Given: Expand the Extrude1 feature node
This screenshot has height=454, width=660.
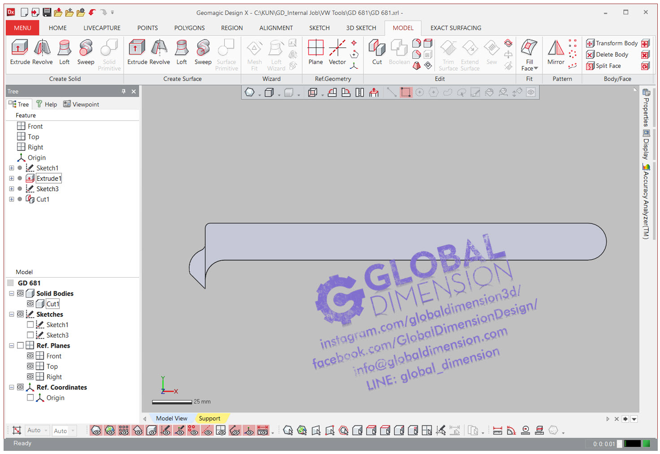Looking at the screenshot, I should 12,179.
